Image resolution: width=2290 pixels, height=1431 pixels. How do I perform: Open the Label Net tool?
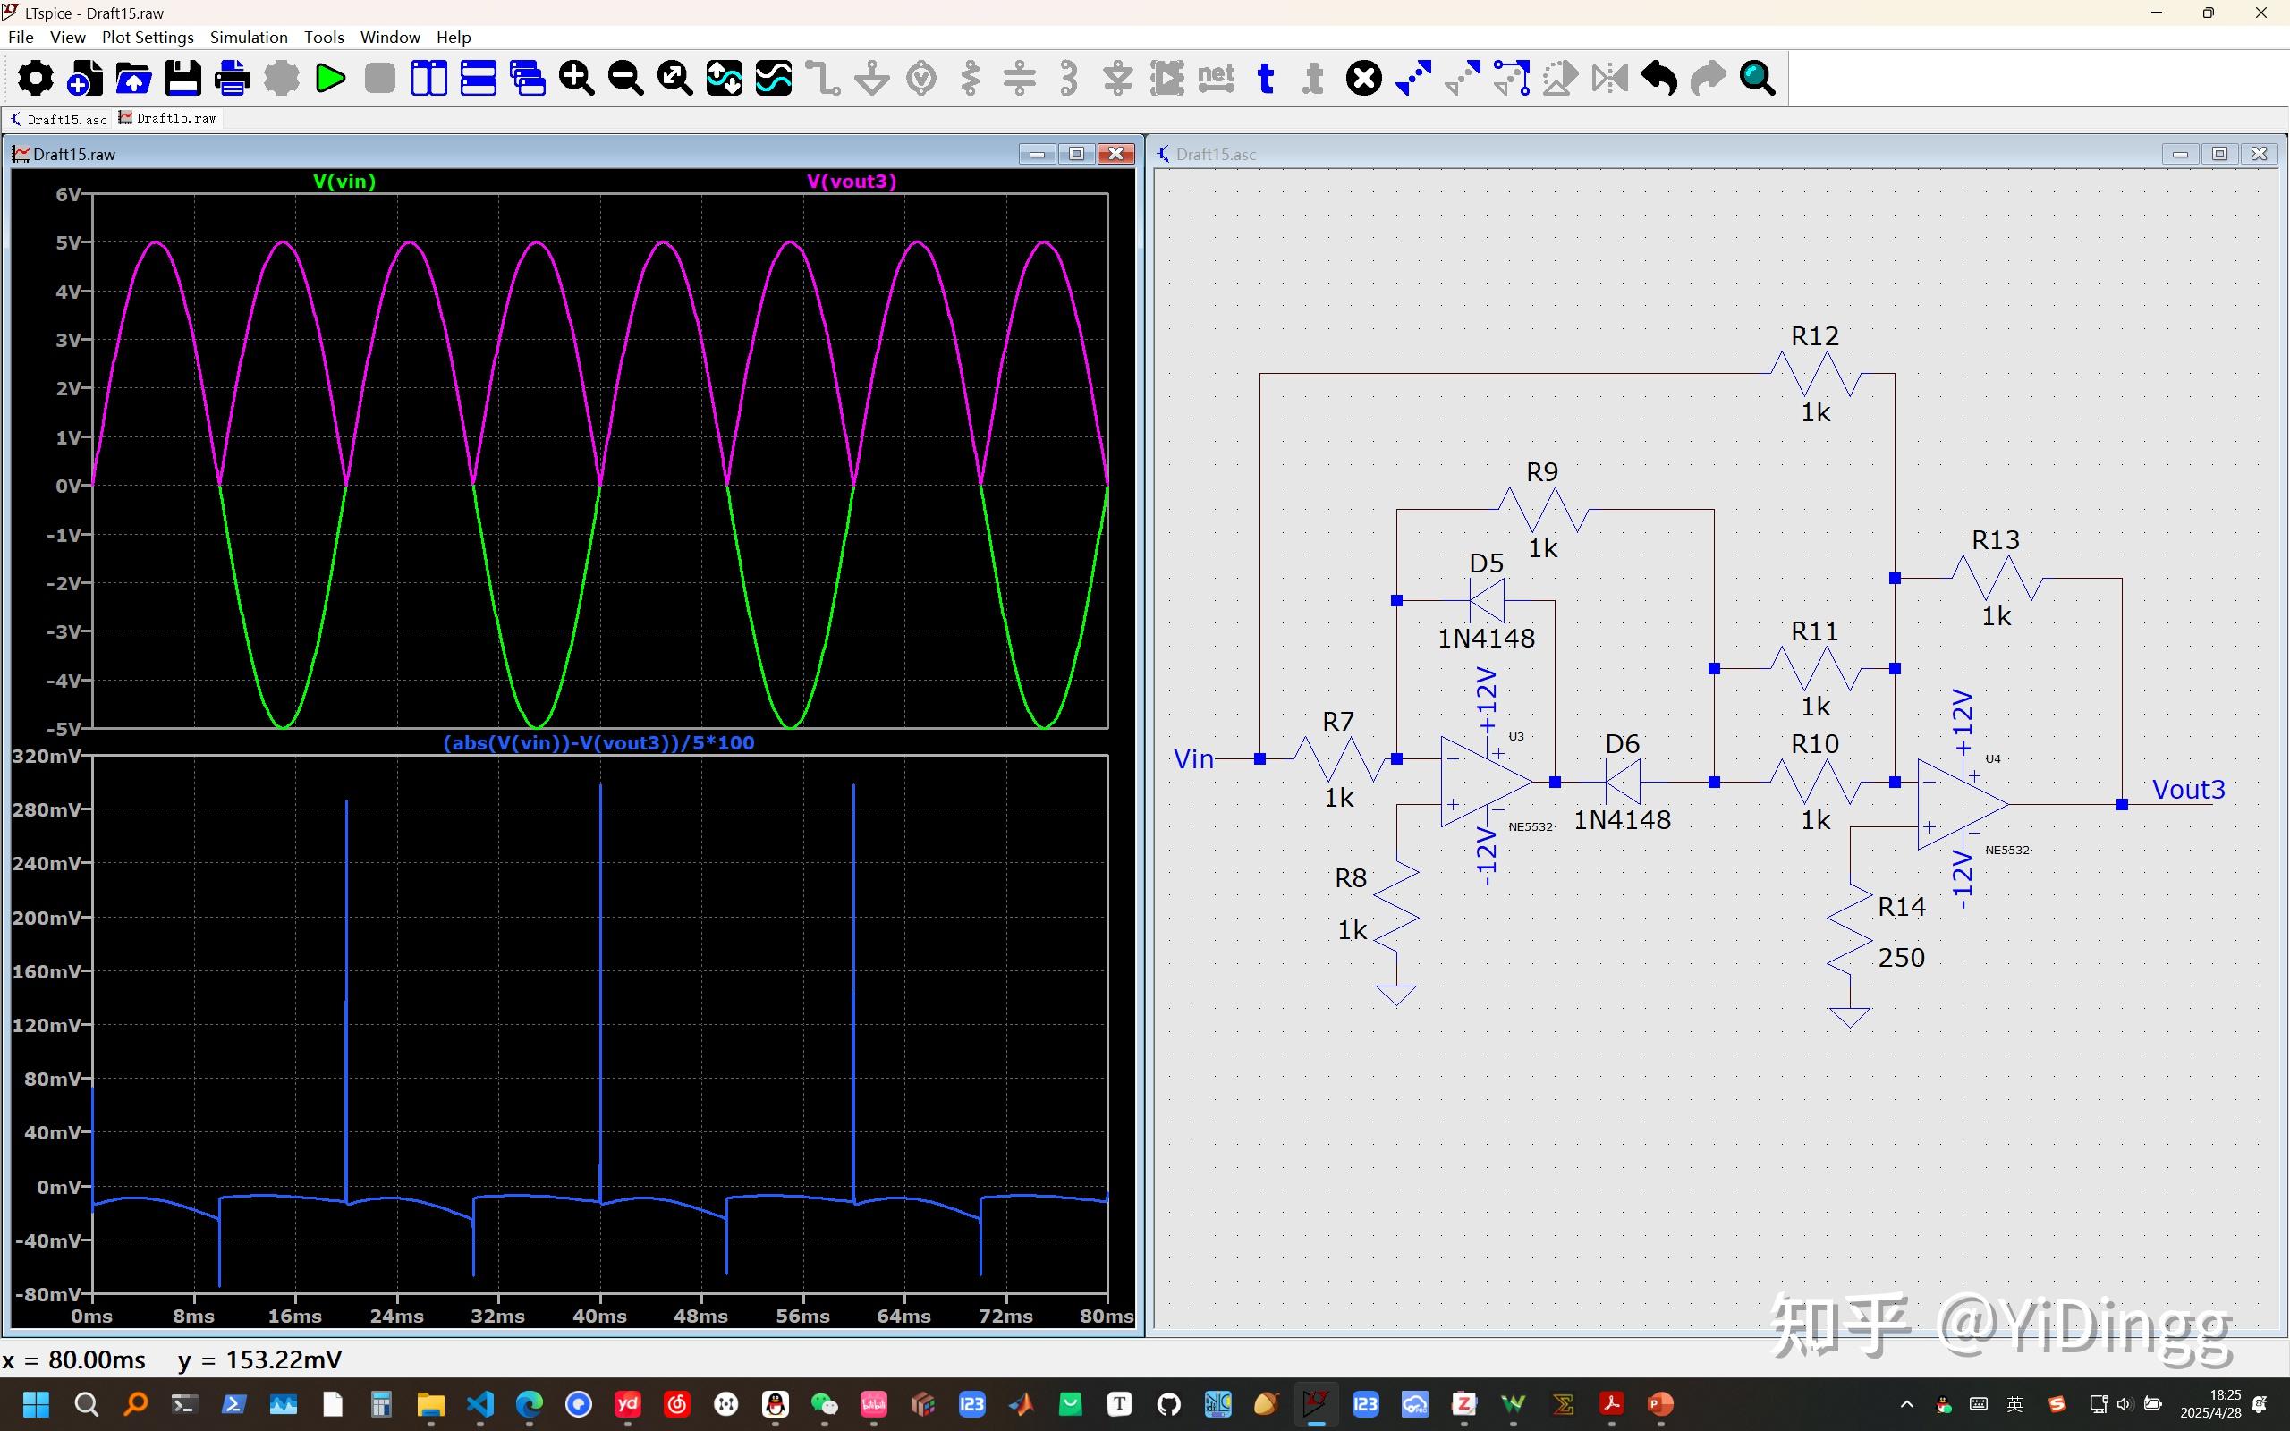[x=1216, y=78]
